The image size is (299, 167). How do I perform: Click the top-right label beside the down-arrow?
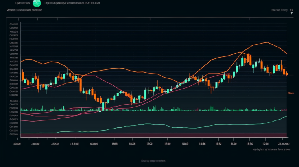(x=279, y=10)
